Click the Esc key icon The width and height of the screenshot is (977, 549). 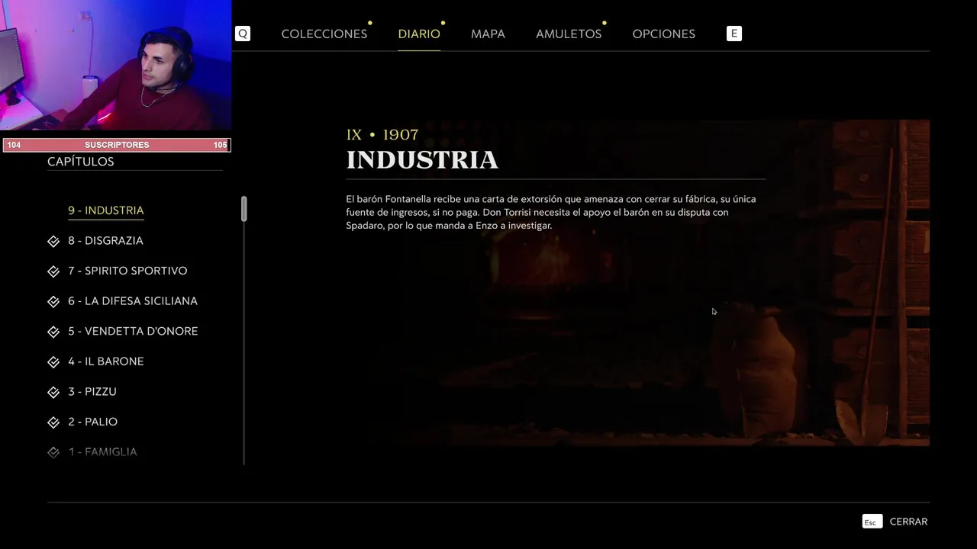click(872, 522)
